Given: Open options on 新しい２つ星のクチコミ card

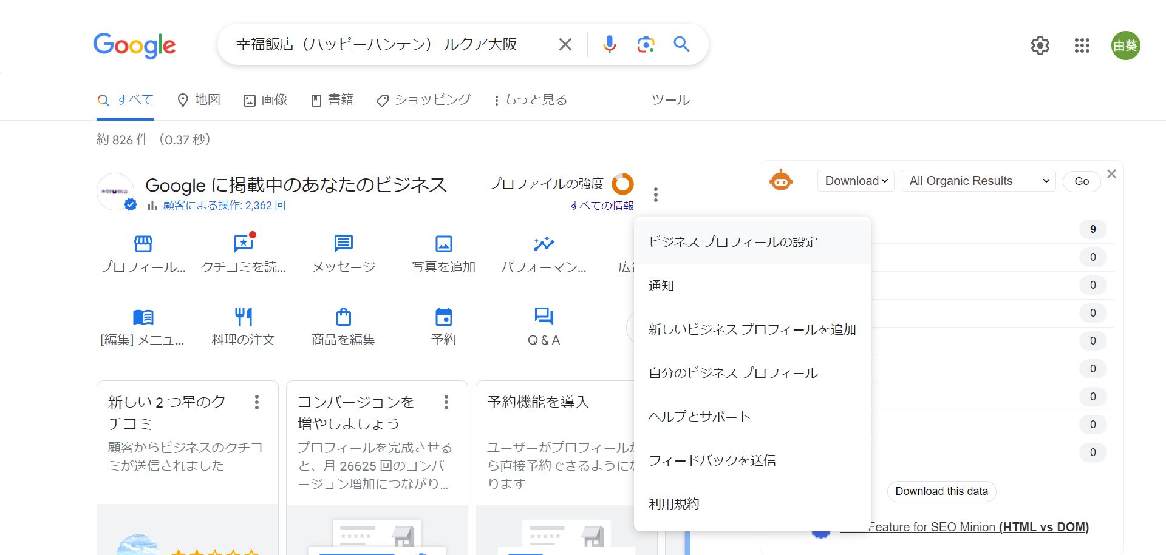Looking at the screenshot, I should [x=257, y=402].
